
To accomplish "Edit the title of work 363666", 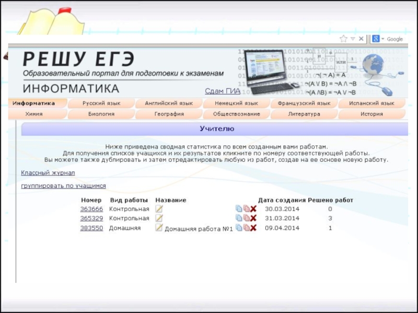I will tap(159, 209).
